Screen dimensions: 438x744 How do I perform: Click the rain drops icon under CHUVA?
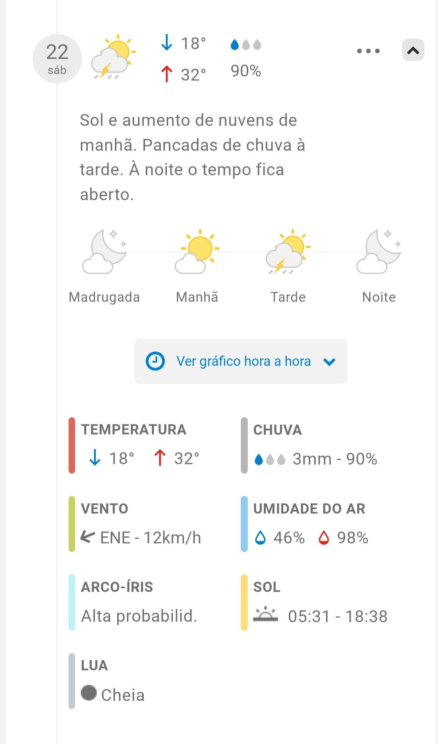[270, 460]
